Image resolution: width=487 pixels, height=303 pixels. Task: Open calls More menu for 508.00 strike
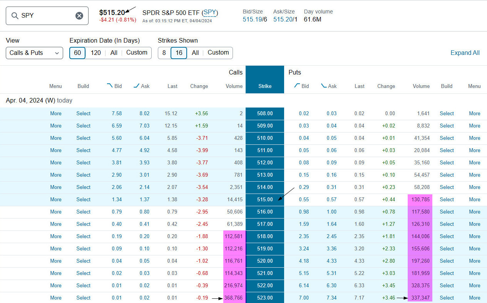[56, 114]
